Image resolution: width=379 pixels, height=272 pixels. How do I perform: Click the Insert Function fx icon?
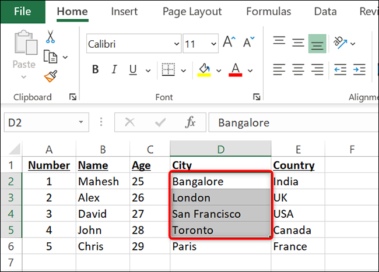click(190, 122)
